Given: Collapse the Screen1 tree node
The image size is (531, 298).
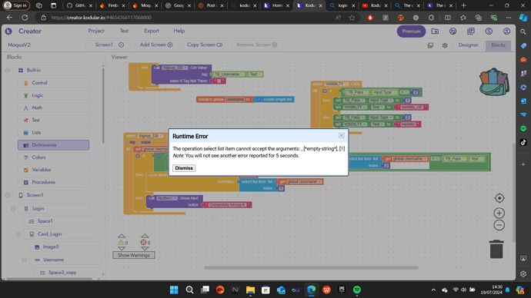Looking at the screenshot, I should click(x=8, y=195).
